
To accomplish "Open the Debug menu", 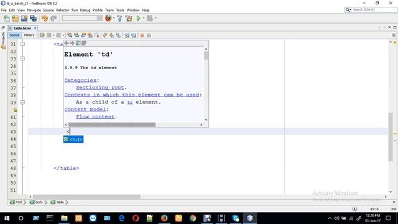I will 85,10.
